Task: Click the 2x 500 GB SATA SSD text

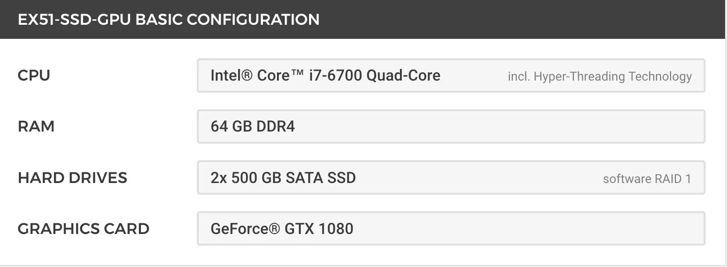Action: coord(283,178)
